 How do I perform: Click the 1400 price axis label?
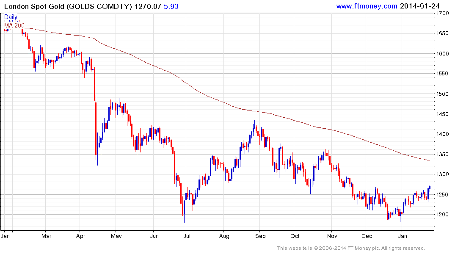[443, 134]
